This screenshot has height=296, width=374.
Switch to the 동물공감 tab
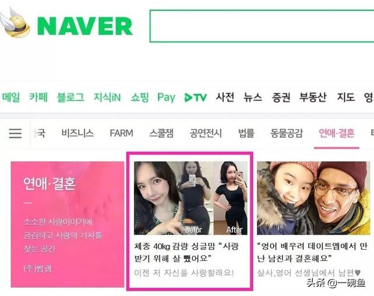[286, 133]
